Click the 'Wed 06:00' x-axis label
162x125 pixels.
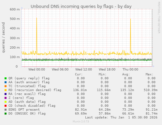tap(60, 70)
